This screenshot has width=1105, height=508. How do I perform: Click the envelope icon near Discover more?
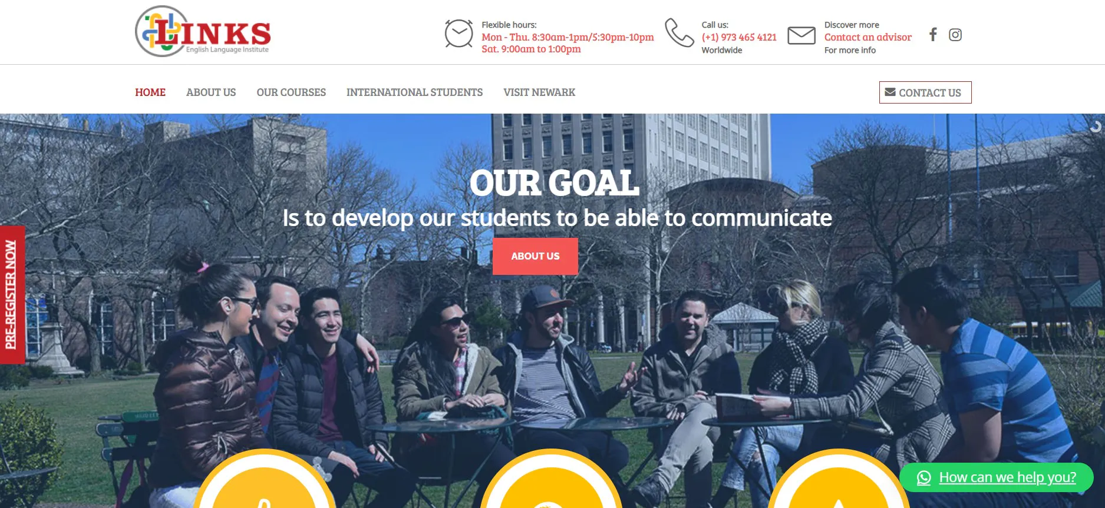coord(801,35)
